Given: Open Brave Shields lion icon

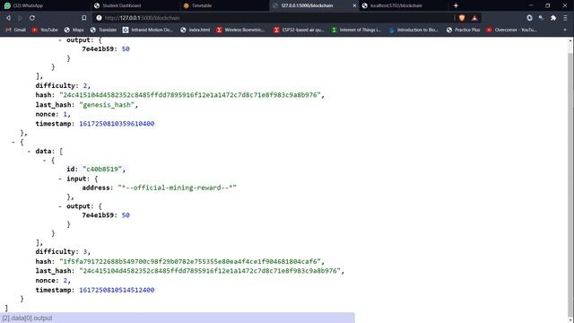Looking at the screenshot, I should pos(462,18).
